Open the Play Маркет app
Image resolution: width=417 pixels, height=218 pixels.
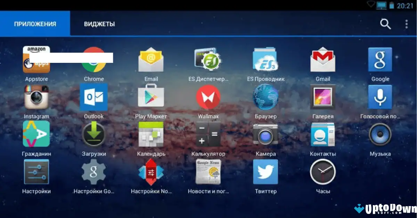[x=151, y=96]
